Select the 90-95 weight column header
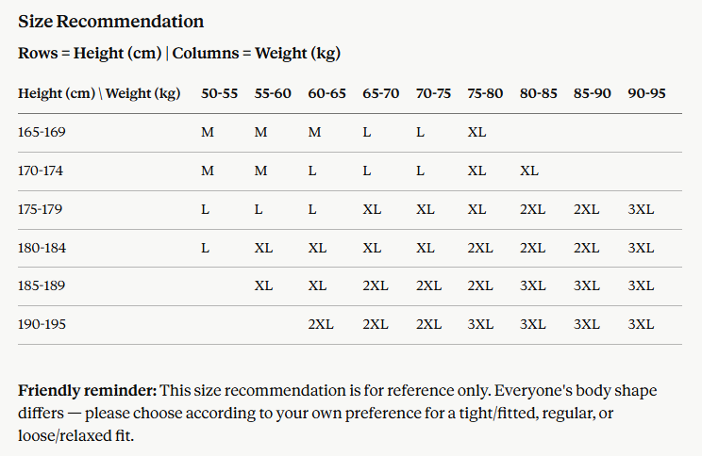The width and height of the screenshot is (702, 456). coord(646,93)
